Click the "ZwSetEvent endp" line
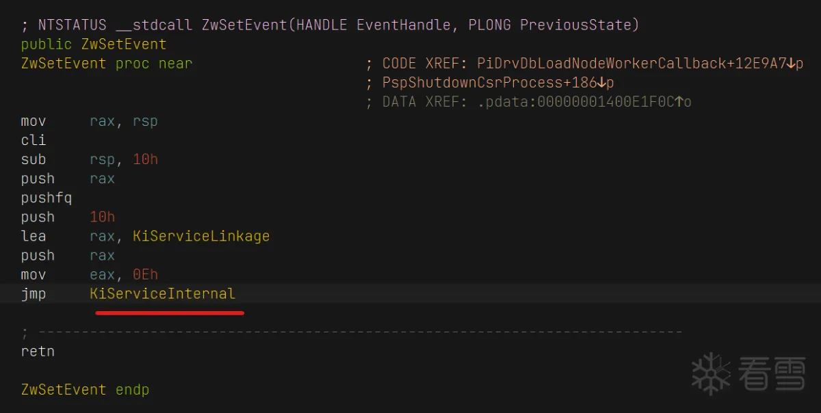The height and width of the screenshot is (413, 821). tap(85, 390)
